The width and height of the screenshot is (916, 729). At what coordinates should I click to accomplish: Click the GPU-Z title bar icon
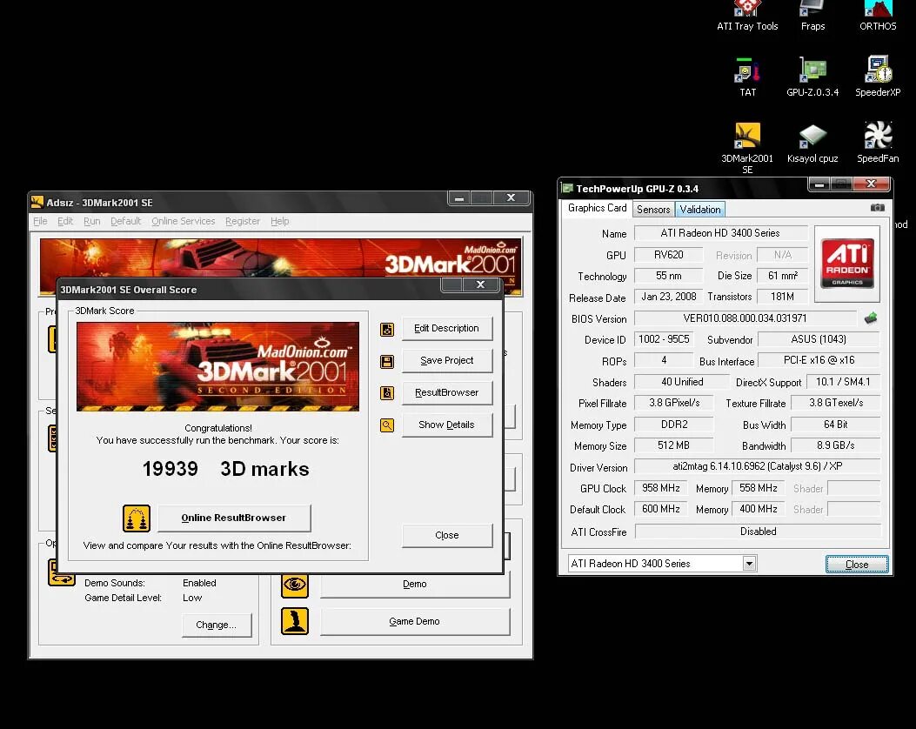(x=567, y=188)
